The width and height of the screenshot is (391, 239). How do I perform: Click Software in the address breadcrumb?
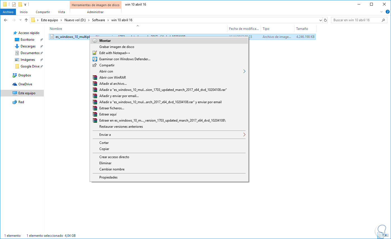point(99,20)
